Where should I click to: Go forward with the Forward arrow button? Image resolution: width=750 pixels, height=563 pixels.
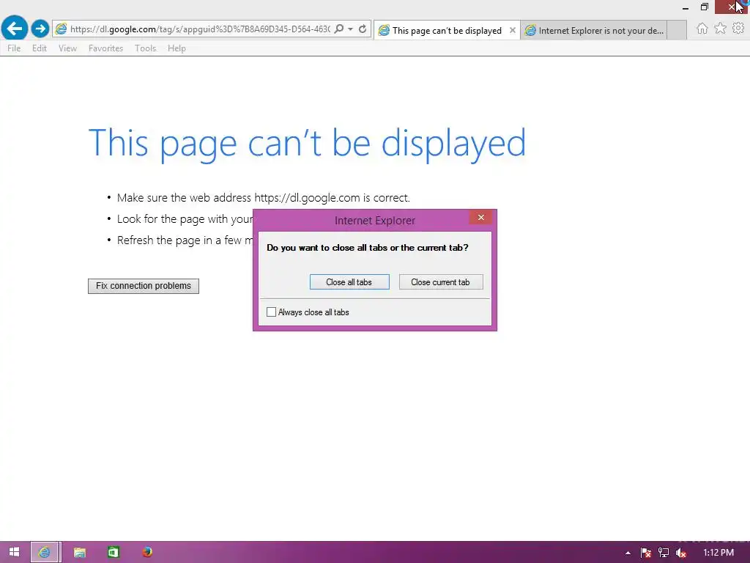(x=40, y=29)
